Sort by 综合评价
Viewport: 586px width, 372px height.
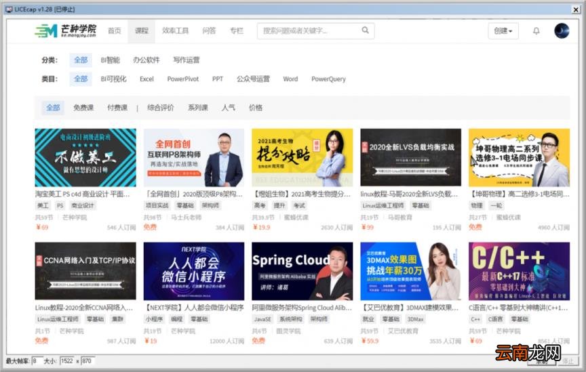160,108
